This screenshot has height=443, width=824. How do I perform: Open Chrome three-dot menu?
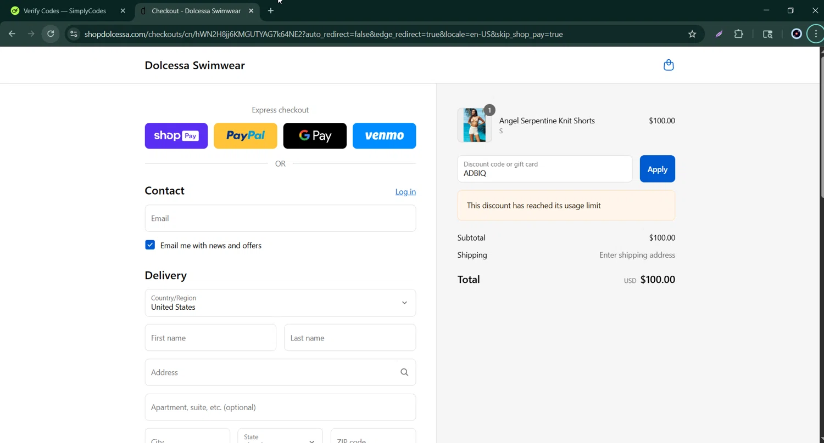click(816, 34)
